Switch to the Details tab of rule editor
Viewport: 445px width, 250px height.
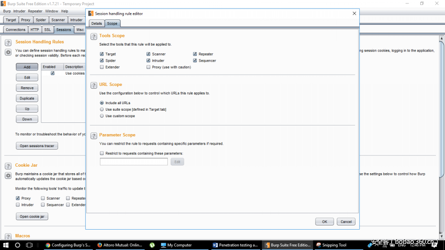pos(96,23)
